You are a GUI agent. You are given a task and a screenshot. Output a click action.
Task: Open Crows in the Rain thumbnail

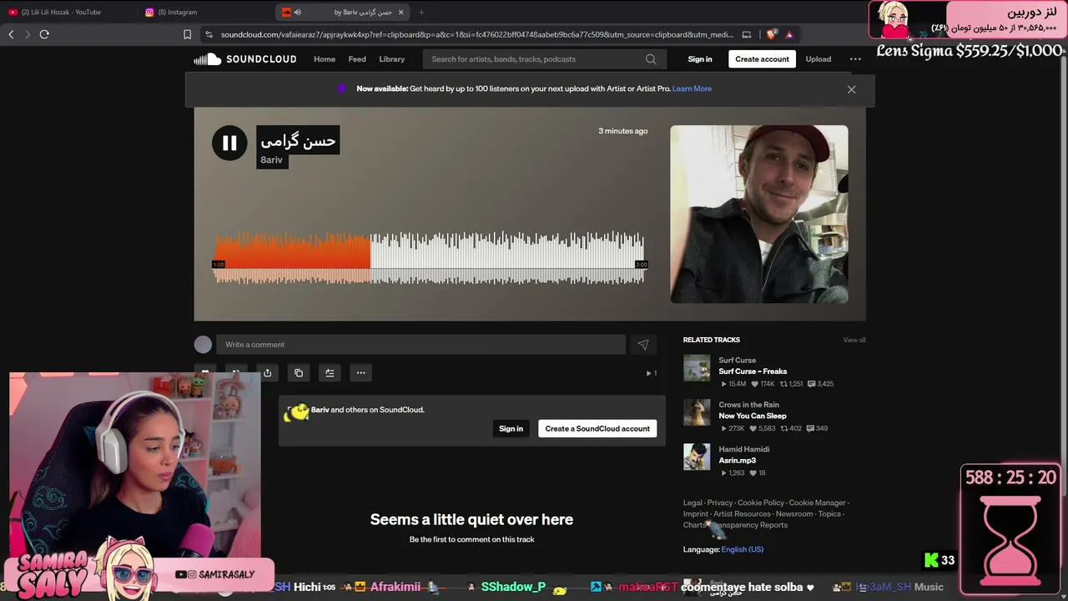pyautogui.click(x=697, y=412)
